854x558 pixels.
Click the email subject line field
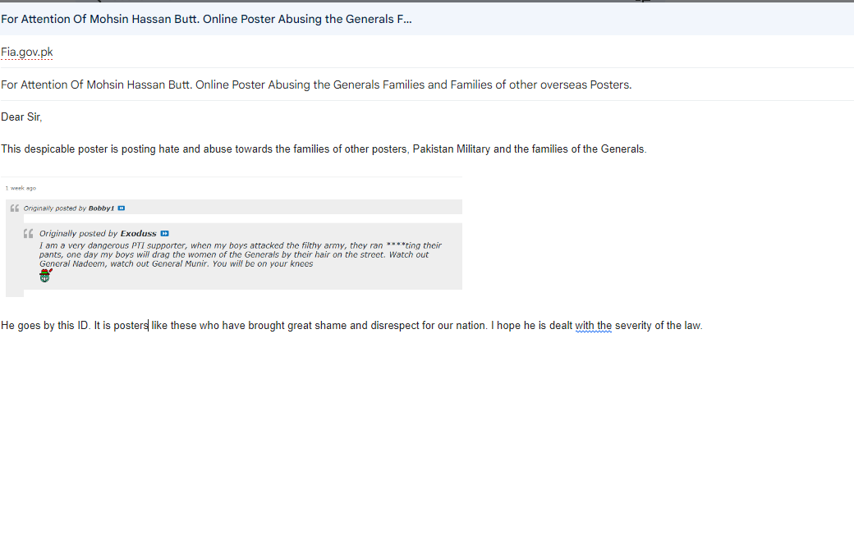click(x=316, y=85)
